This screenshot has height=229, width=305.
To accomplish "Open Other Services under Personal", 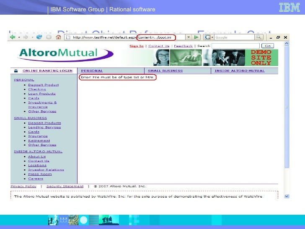I will [42, 112].
